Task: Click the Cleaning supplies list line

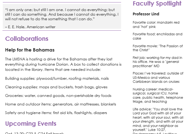Action: click(56, 87)
